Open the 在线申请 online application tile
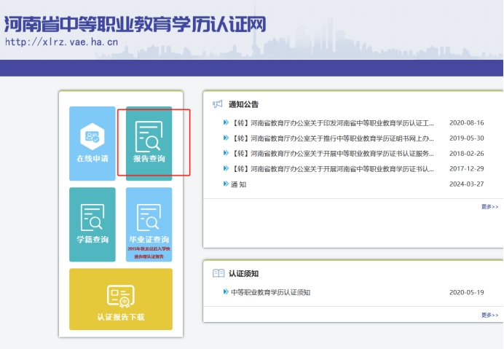 [92, 143]
